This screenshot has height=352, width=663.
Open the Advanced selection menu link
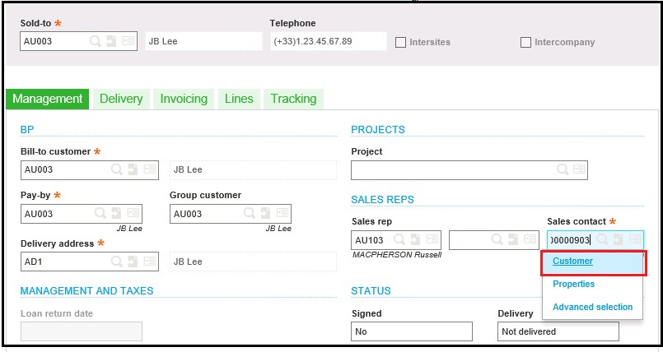pyautogui.click(x=592, y=307)
